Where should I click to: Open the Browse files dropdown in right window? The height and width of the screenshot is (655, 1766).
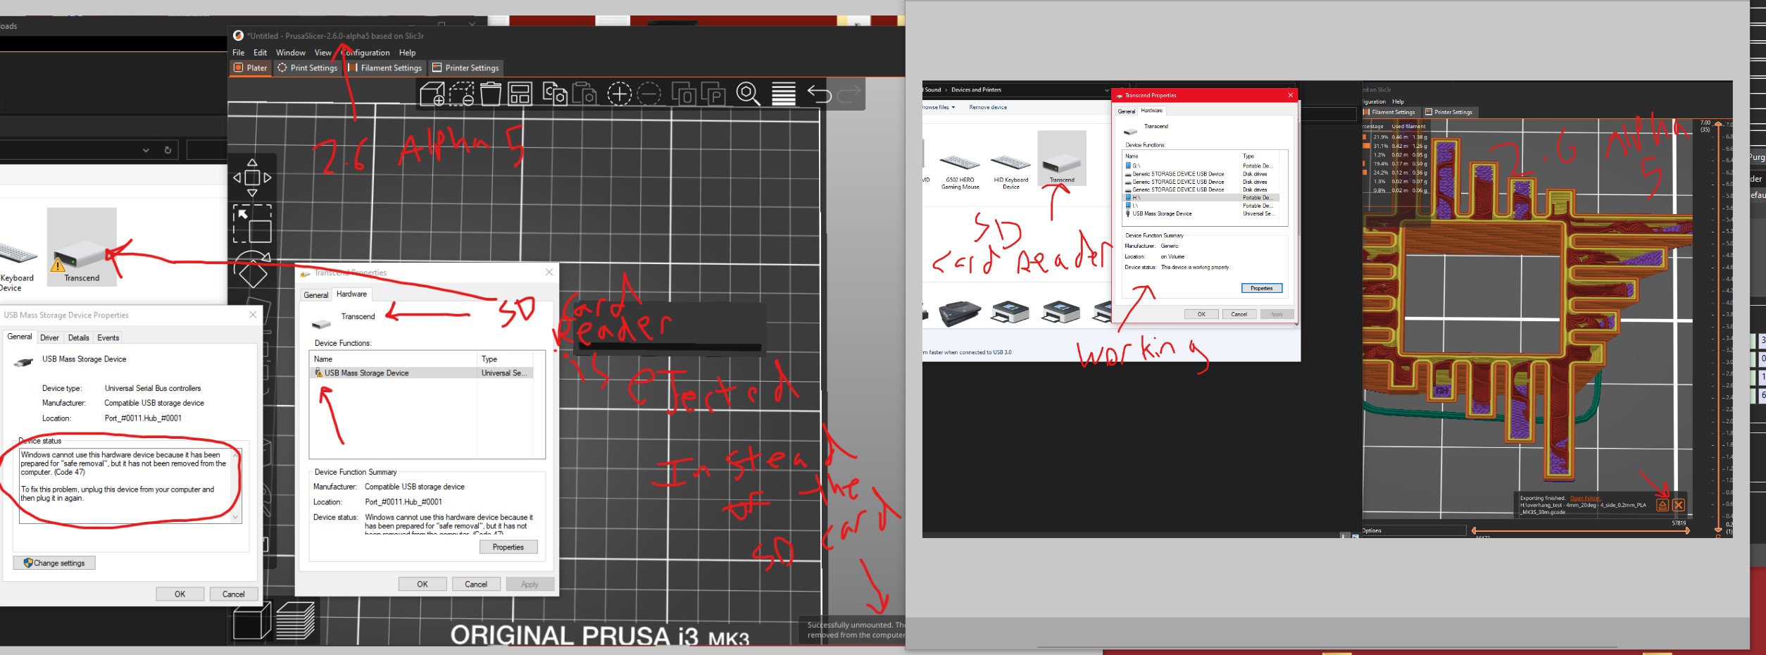939,108
